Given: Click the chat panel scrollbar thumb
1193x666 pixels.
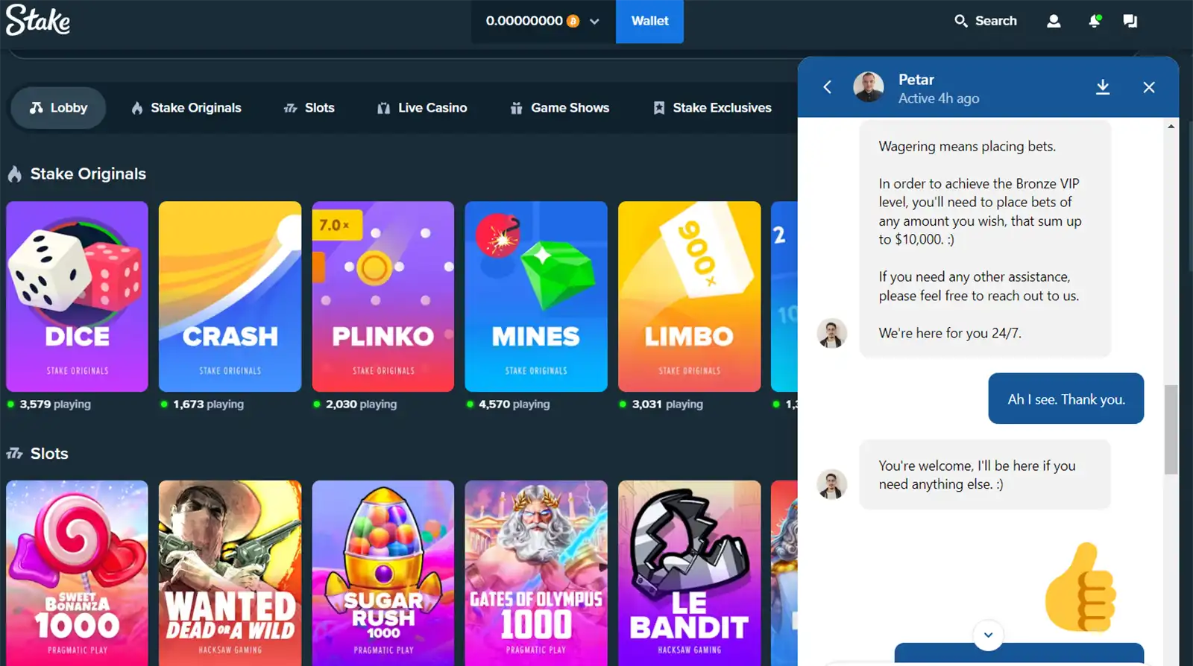Looking at the screenshot, I should [1171, 429].
